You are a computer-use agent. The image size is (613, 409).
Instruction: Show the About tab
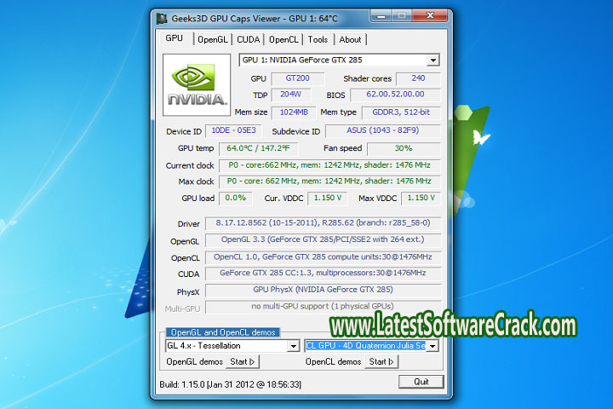350,39
